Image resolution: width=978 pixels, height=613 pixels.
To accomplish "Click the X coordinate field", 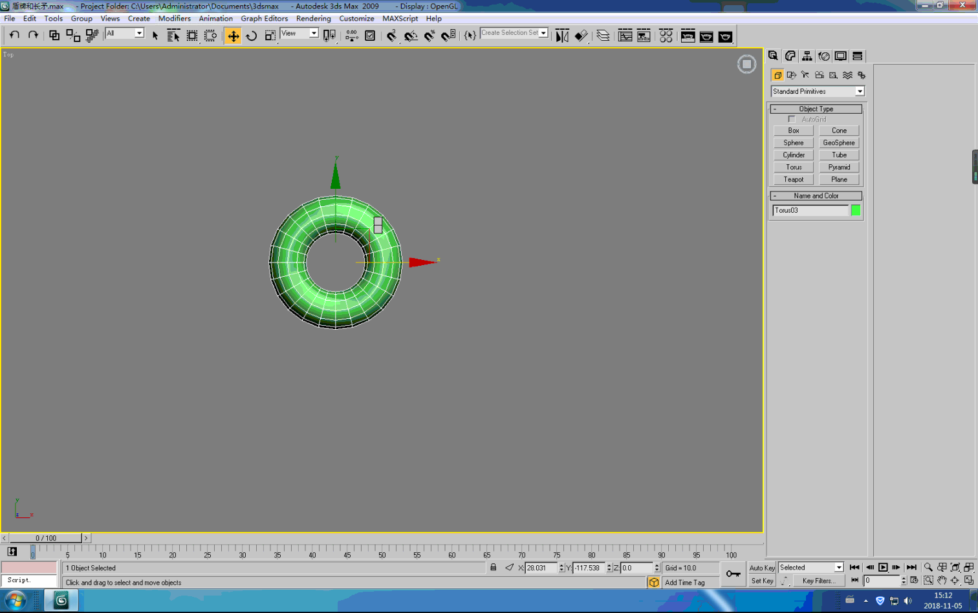I will 541,568.
